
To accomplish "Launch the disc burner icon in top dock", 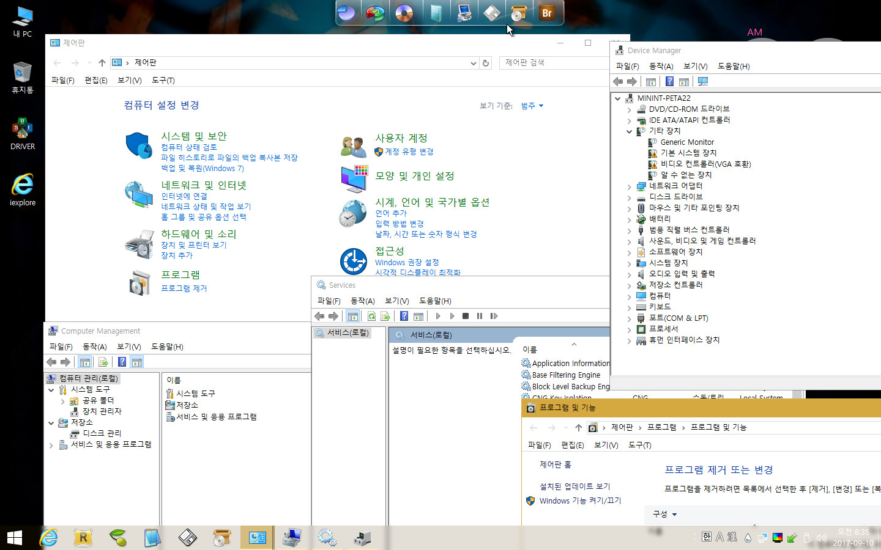I will click(404, 13).
